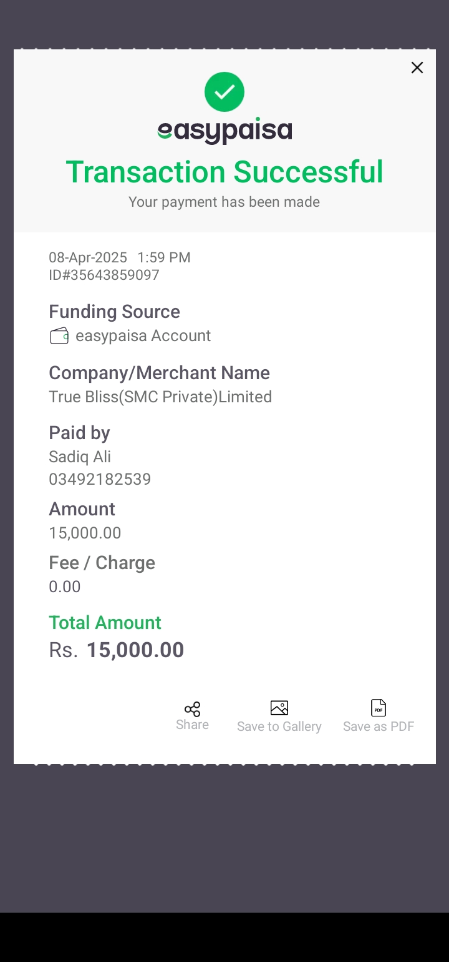Viewport: 449px width, 962px height.
Task: Tap the wallet icon beside easypaisa Account
Action: pyautogui.click(x=59, y=336)
